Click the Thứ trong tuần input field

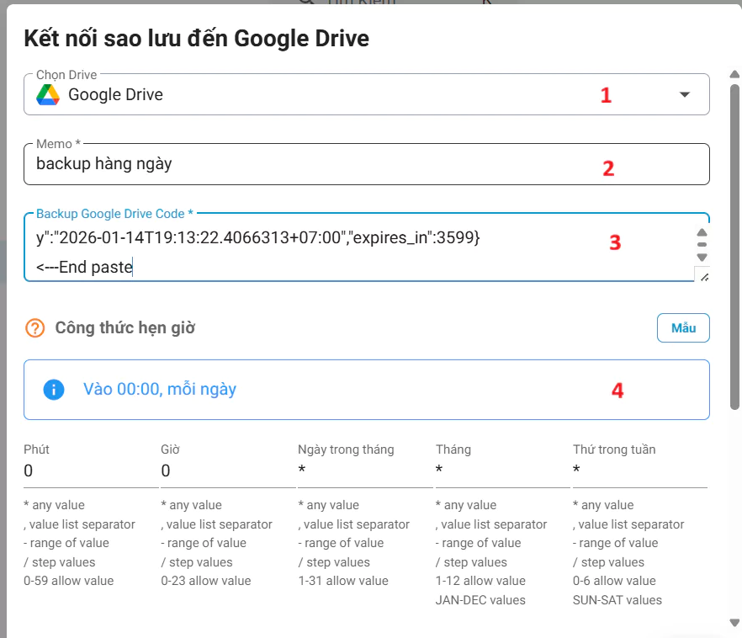click(639, 471)
